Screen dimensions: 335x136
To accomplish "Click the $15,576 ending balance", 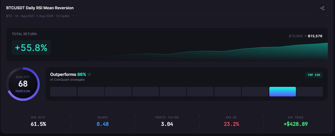I will pos(315,36).
